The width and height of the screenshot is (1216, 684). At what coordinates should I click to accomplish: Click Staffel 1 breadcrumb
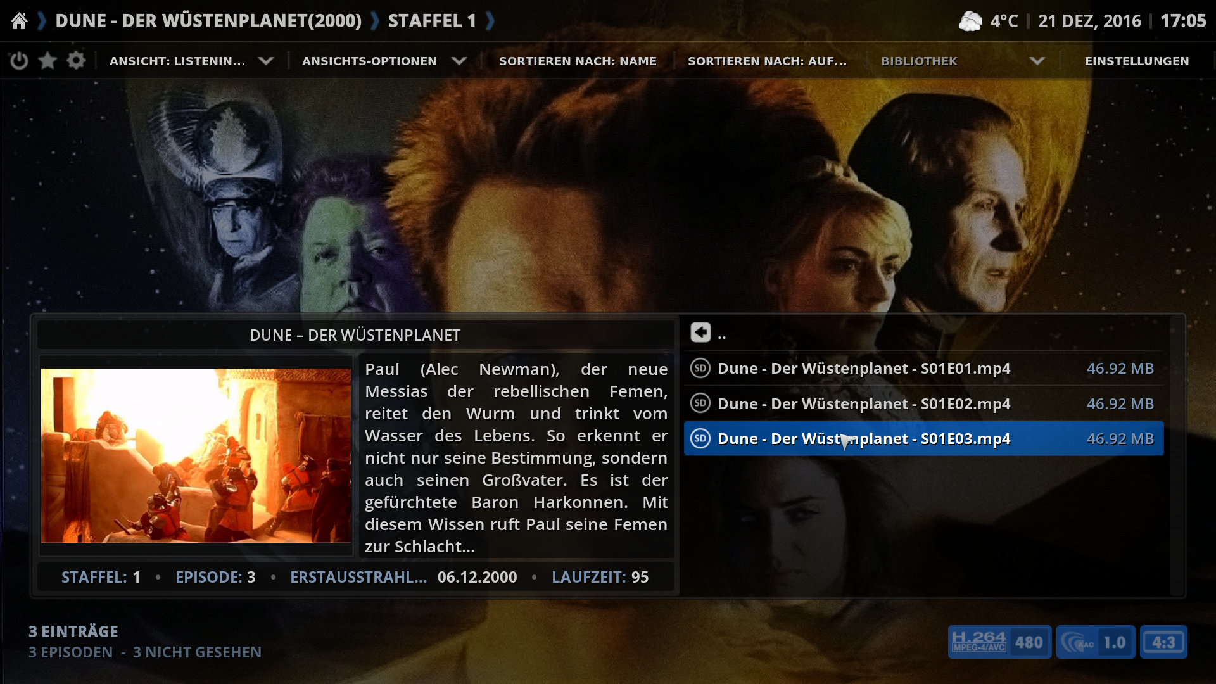point(432,21)
